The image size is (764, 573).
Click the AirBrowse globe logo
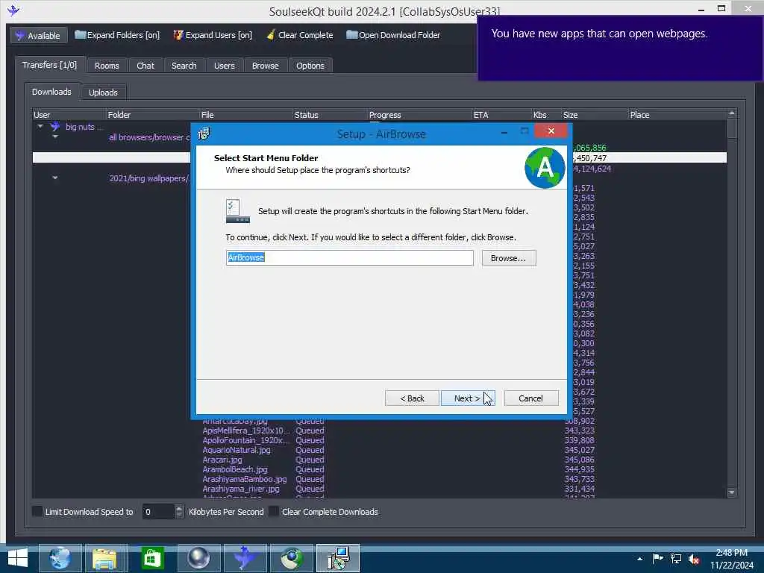(x=545, y=168)
